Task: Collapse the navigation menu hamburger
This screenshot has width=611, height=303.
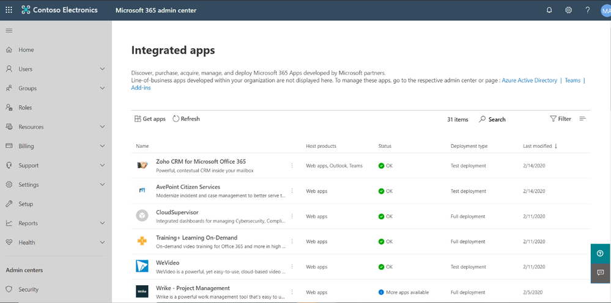Action: (9, 31)
